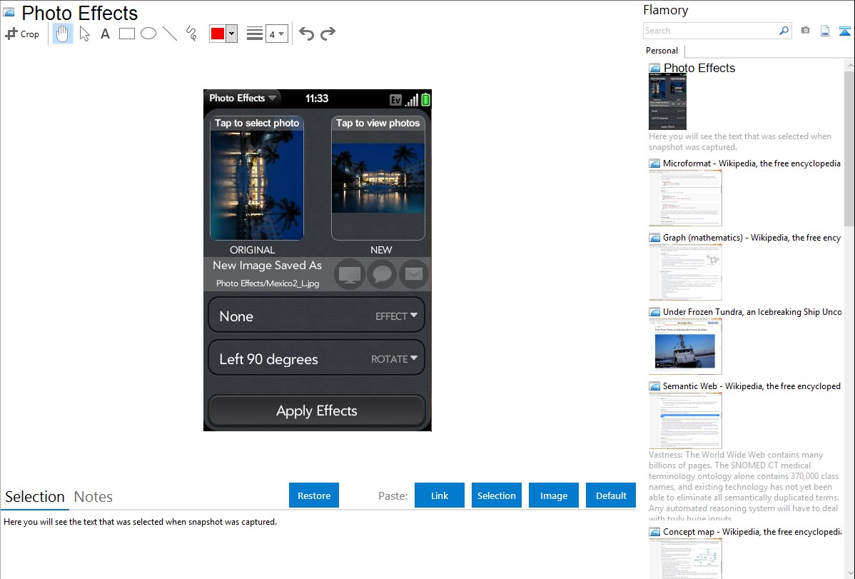Select the text annotation tool
The image size is (855, 579).
(x=105, y=34)
